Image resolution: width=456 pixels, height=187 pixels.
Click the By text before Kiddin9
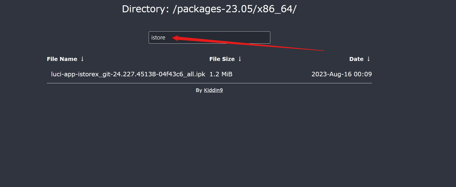(199, 90)
